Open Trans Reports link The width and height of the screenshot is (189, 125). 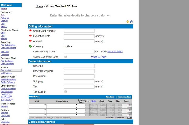(x=4, y=106)
